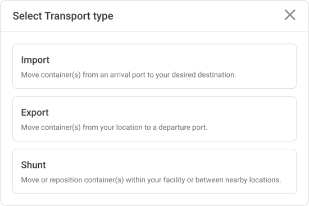Dismiss the dialog with the X icon
The height and width of the screenshot is (206, 309).
(290, 15)
